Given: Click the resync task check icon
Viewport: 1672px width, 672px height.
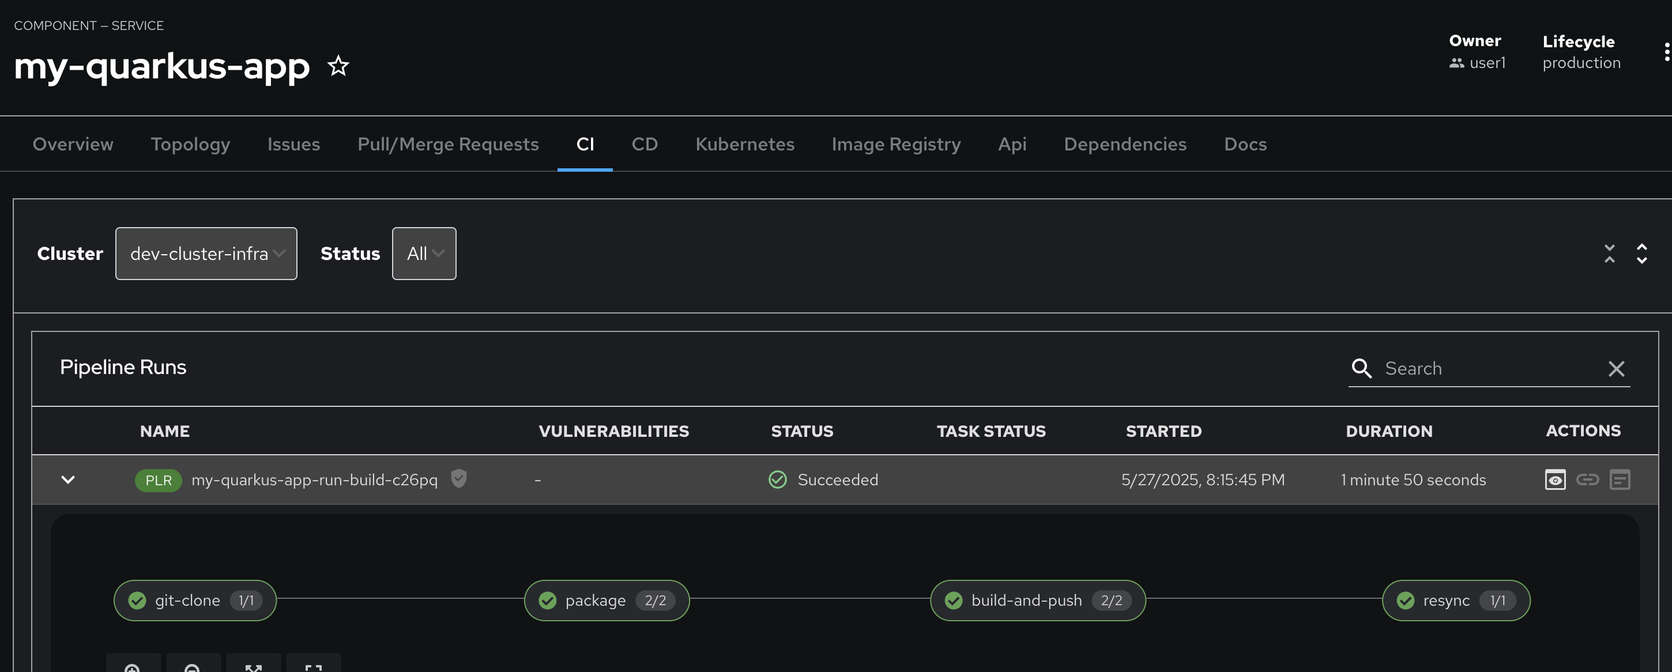Looking at the screenshot, I should tap(1405, 601).
